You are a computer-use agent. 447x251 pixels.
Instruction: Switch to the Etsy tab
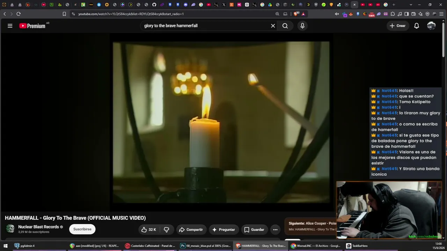pyautogui.click(x=232, y=5)
